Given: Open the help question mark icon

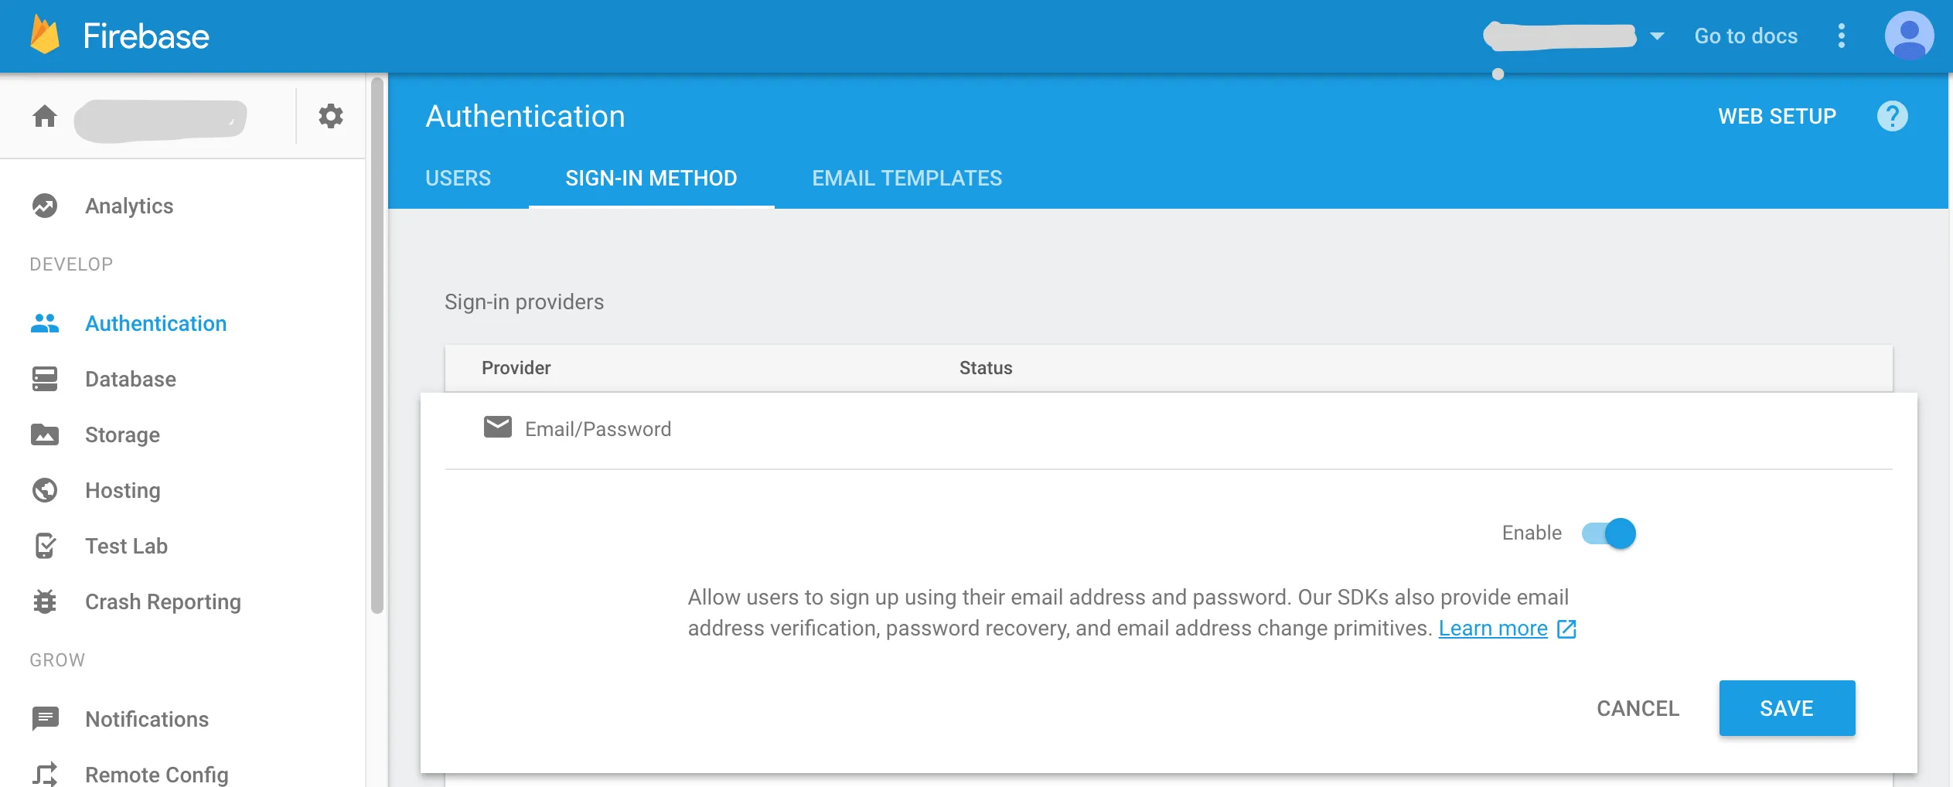Looking at the screenshot, I should coord(1892,116).
